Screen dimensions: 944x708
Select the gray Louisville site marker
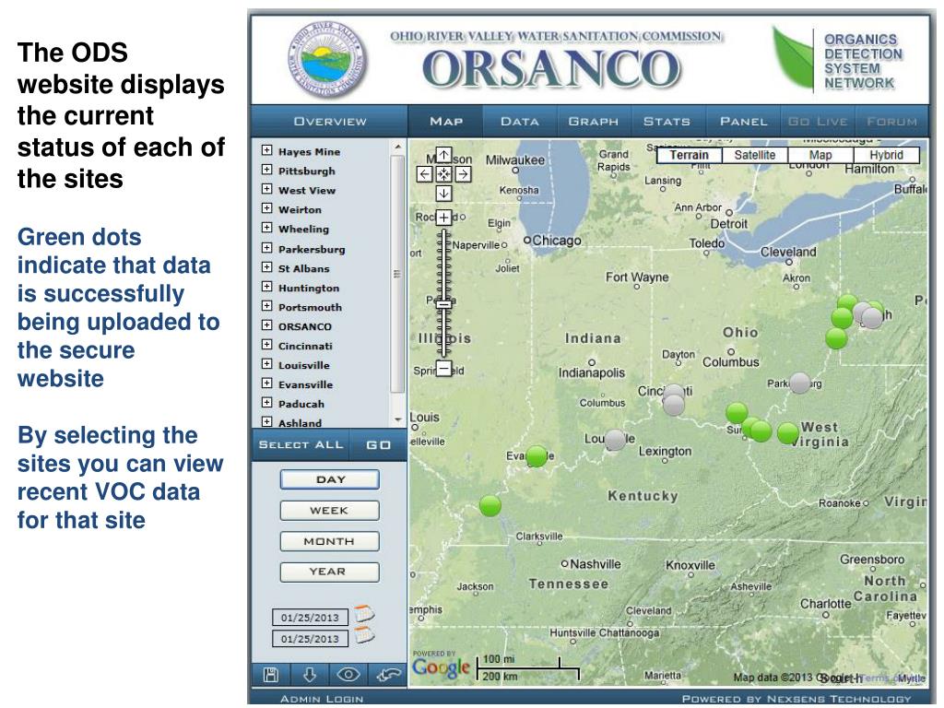[x=615, y=440]
